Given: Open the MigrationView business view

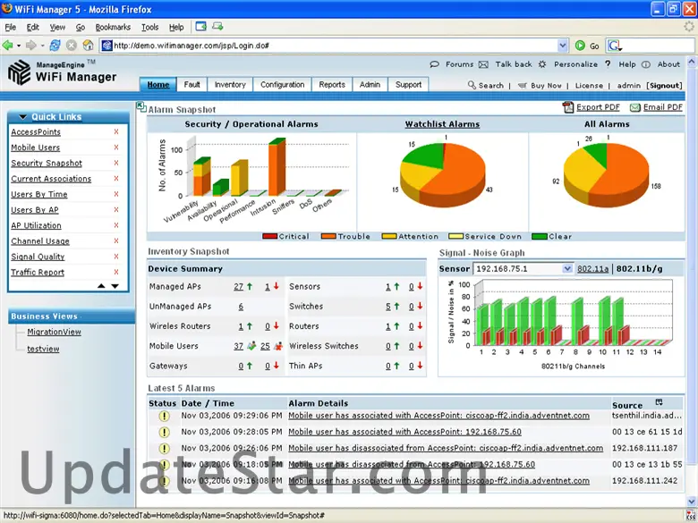Looking at the screenshot, I should coord(54,332).
